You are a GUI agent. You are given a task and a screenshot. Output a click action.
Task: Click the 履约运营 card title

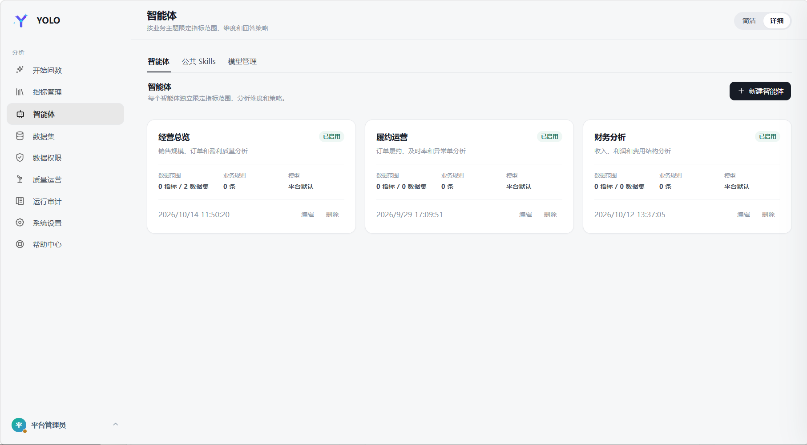[392, 137]
